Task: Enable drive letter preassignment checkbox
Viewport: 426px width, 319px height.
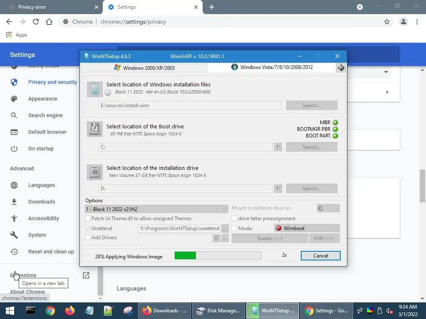Action: tap(235, 218)
